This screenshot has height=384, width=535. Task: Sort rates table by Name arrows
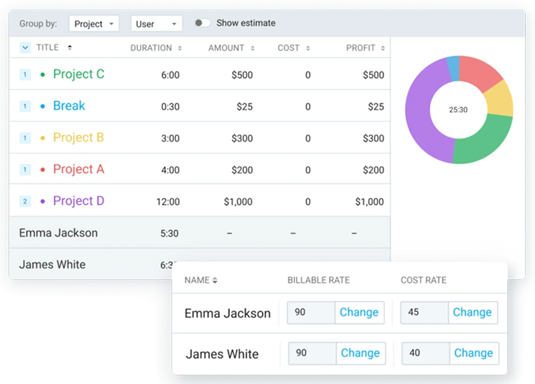[214, 280]
